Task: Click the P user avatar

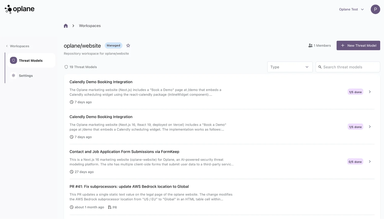Action: click(375, 9)
